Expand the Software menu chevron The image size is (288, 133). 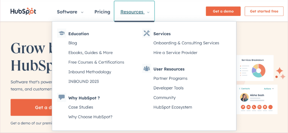pyautogui.click(x=82, y=12)
